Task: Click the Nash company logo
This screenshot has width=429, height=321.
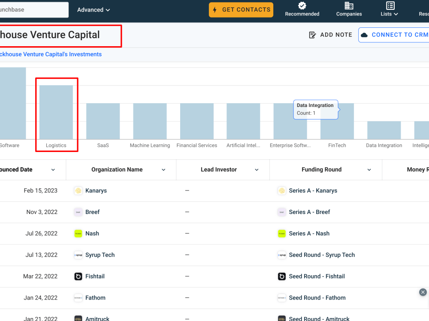Action: (x=78, y=233)
